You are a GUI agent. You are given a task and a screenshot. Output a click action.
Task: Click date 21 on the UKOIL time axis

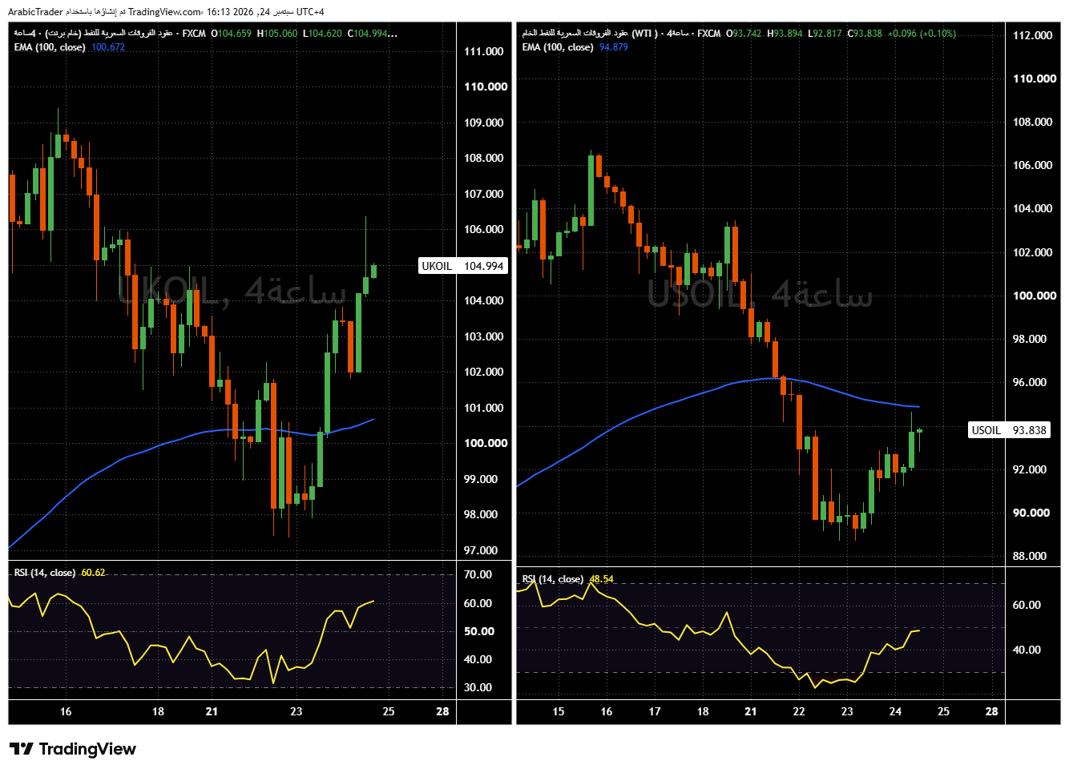(x=212, y=711)
